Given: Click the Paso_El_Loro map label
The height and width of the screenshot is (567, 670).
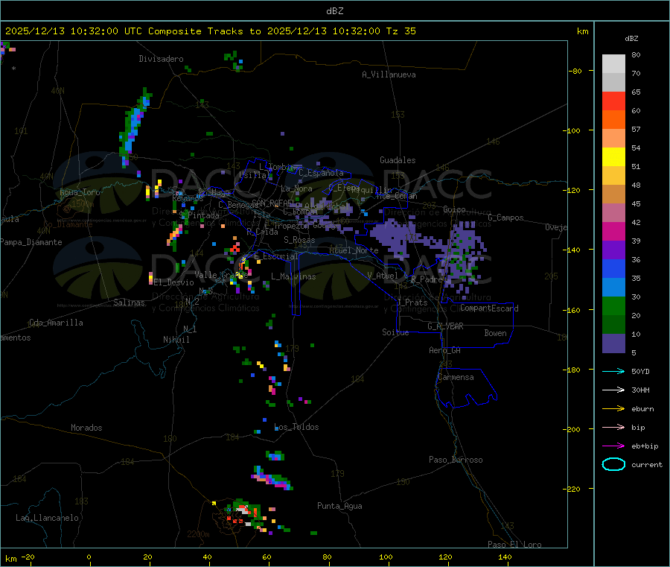Looking at the screenshot, I should click(515, 545).
